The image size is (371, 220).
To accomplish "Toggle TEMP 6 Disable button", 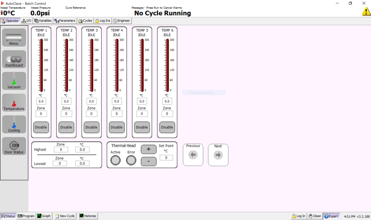I will (167, 127).
